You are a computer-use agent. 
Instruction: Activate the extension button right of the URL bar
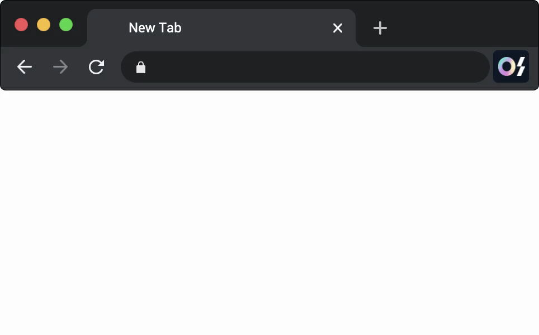511,66
